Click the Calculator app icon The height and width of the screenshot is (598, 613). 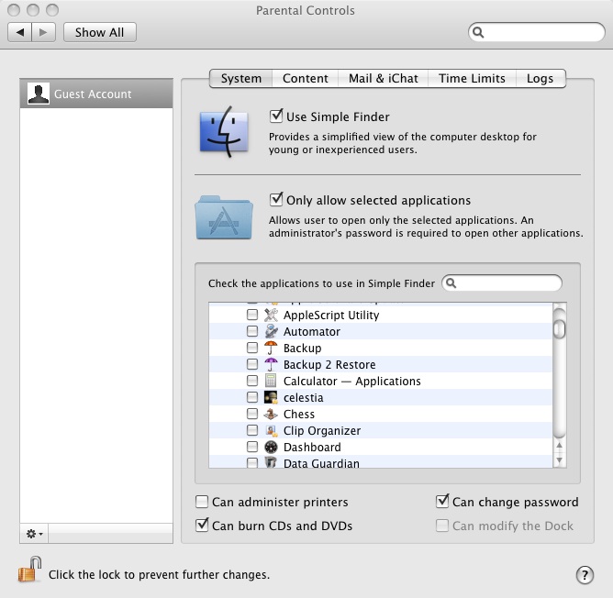[x=271, y=381]
